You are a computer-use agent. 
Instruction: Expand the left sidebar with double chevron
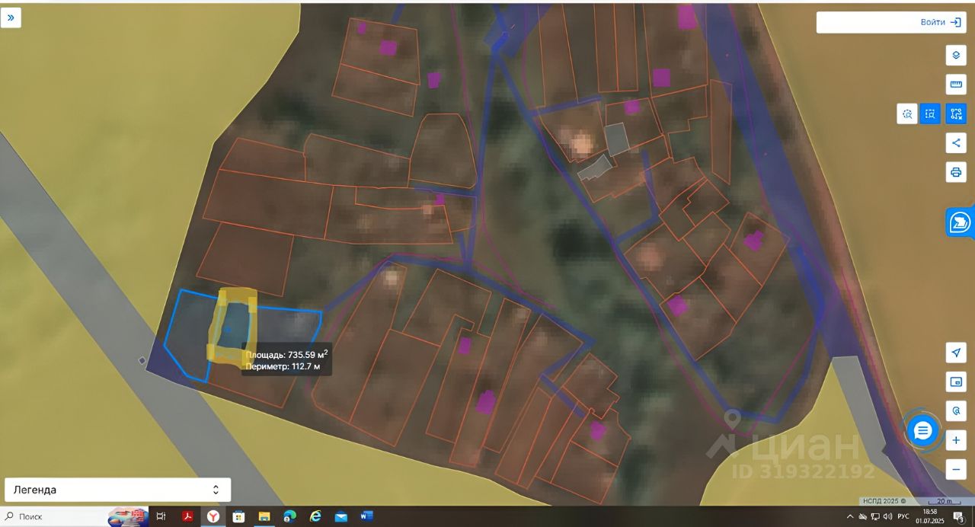(x=11, y=17)
